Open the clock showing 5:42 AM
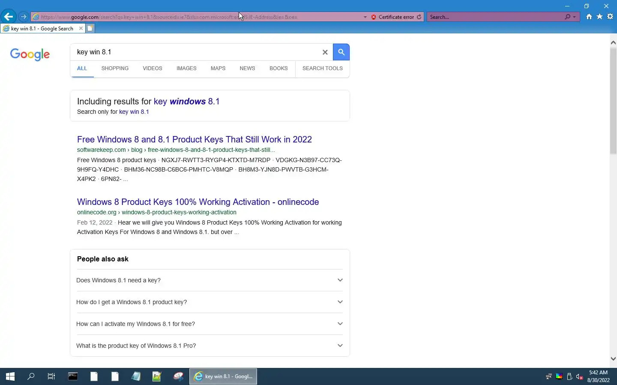Screen dimensions: 617x385 599,376
